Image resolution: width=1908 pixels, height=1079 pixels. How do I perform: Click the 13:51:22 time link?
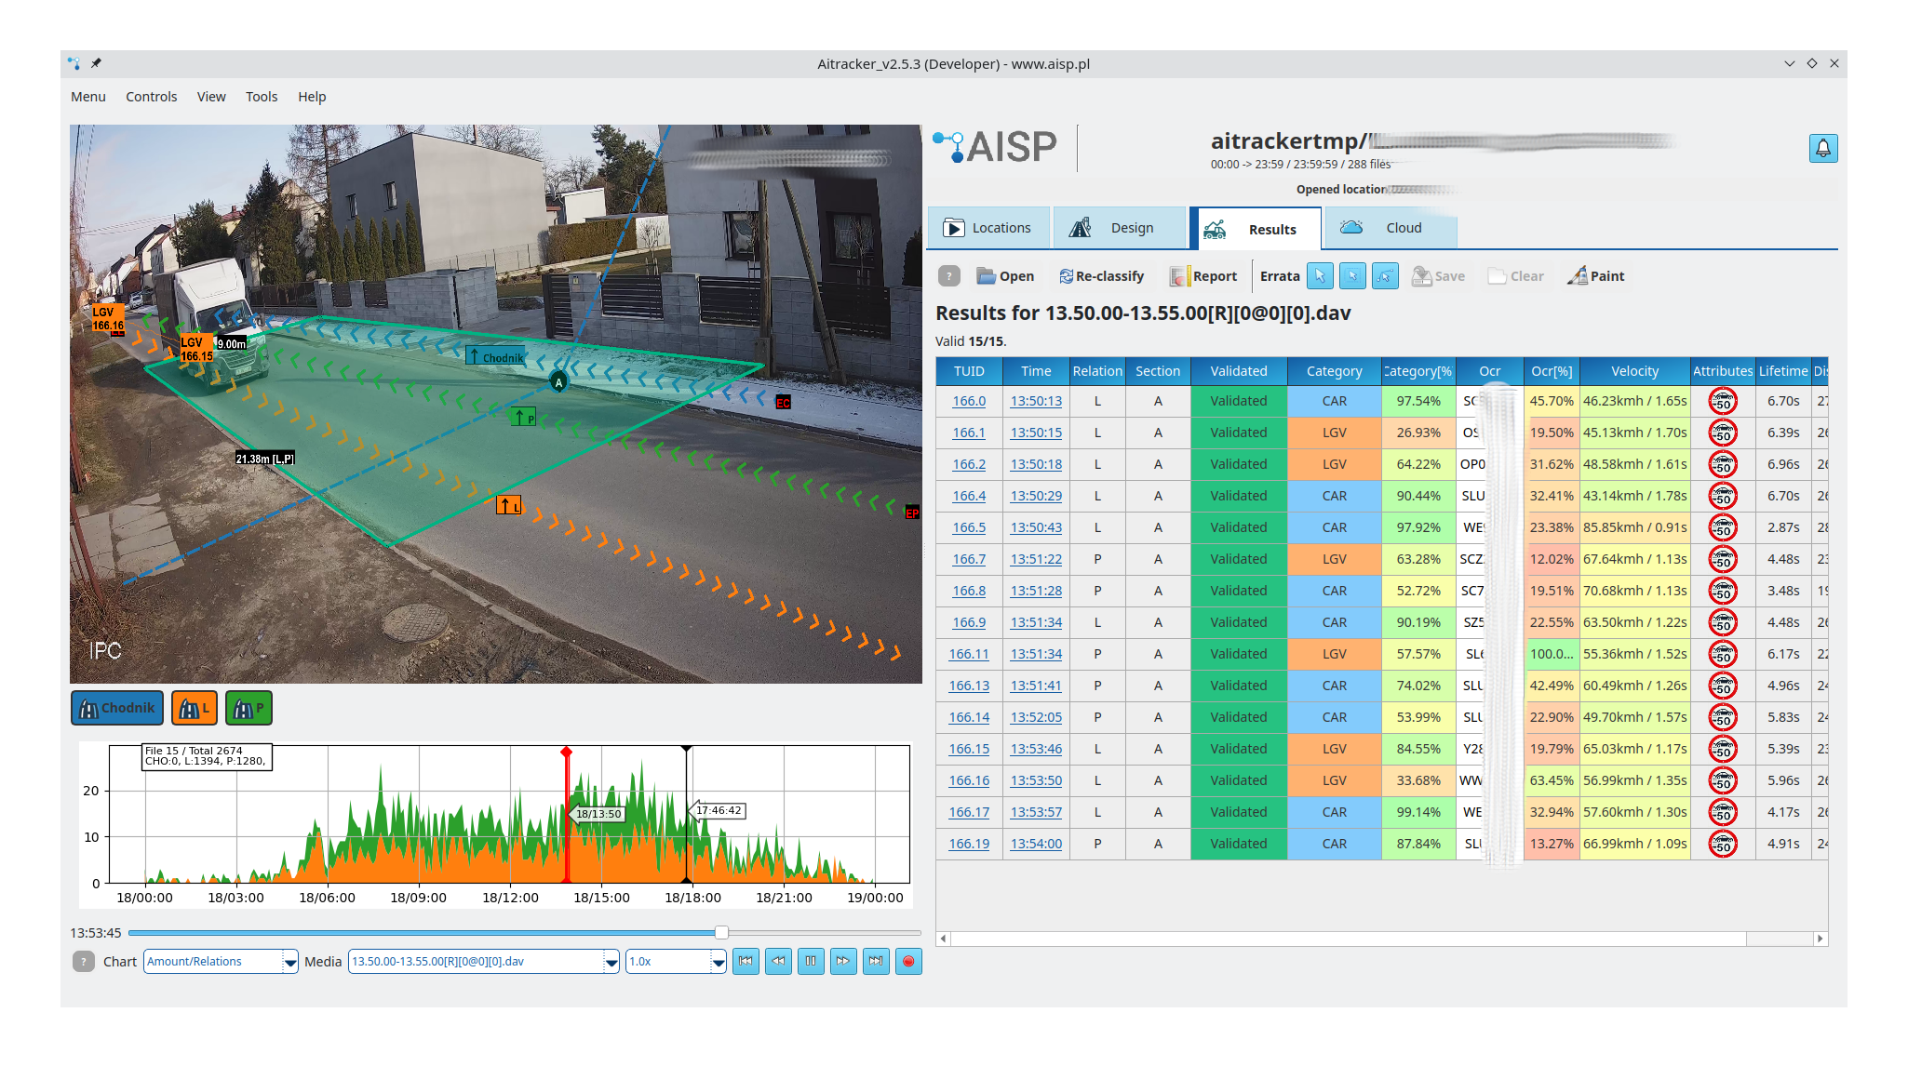click(1035, 559)
